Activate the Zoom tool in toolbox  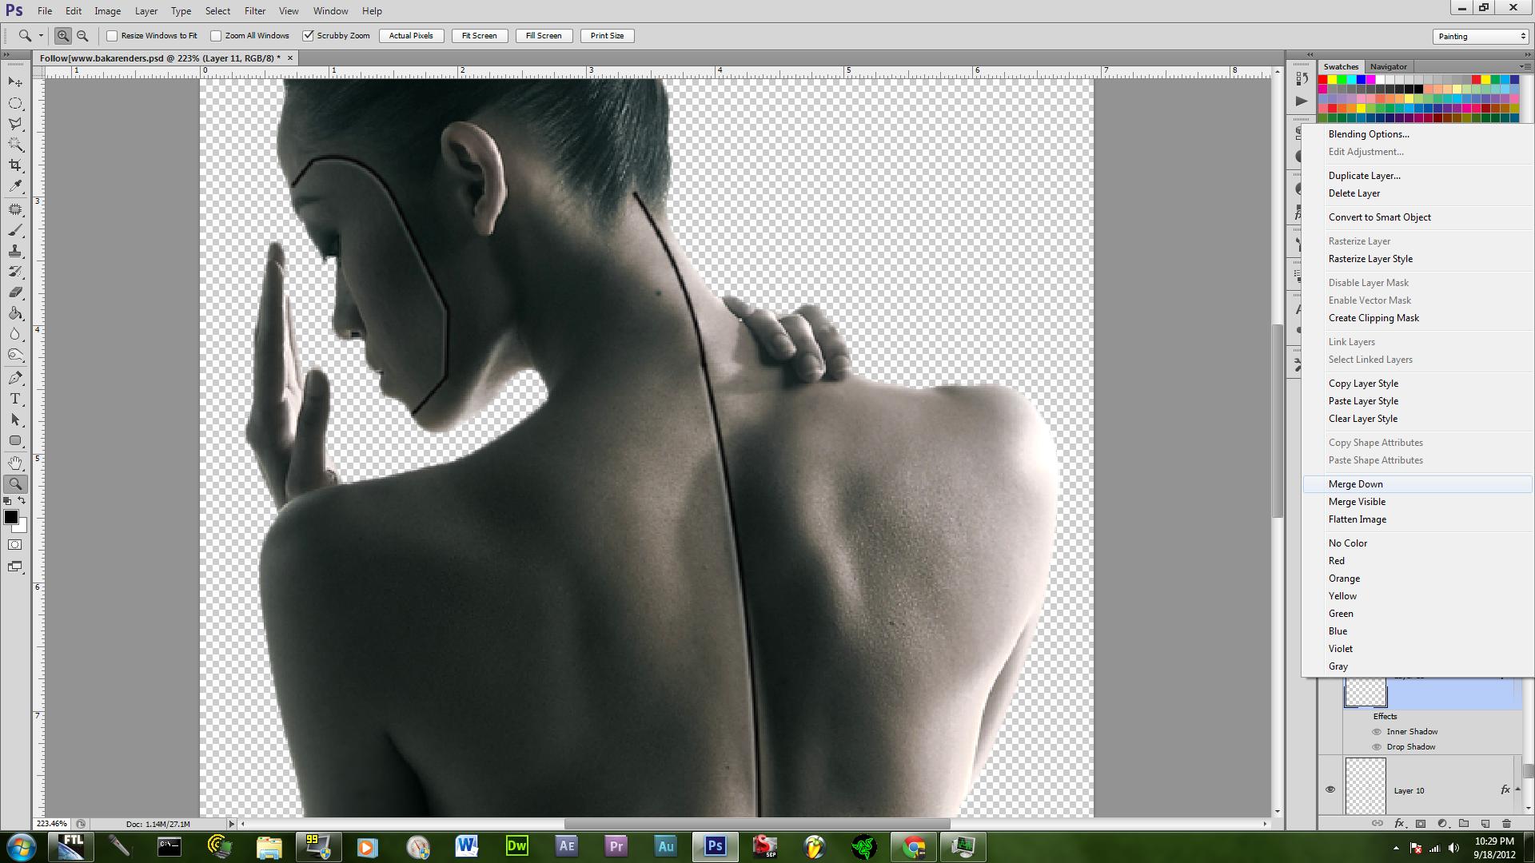15,483
